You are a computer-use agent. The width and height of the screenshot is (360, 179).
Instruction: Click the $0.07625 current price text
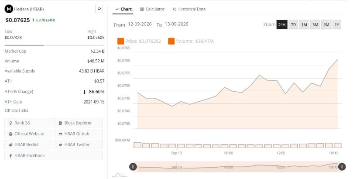coord(18,20)
